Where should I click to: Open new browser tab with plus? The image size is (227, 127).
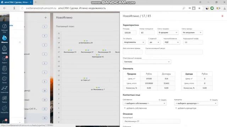[35, 2]
